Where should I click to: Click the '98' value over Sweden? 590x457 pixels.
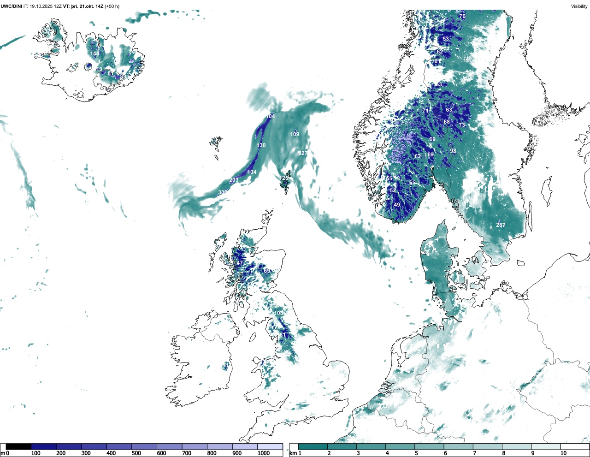[x=453, y=151]
